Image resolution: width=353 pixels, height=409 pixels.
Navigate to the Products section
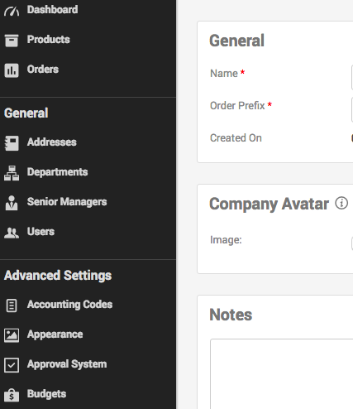(49, 40)
